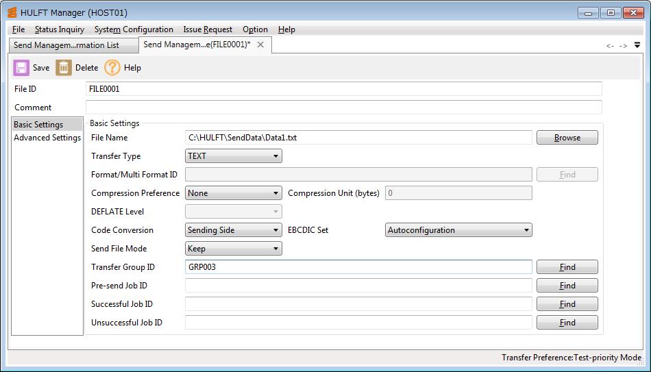Click the next tab arrow
Image resolution: width=651 pixels, height=372 pixels.
(623, 46)
